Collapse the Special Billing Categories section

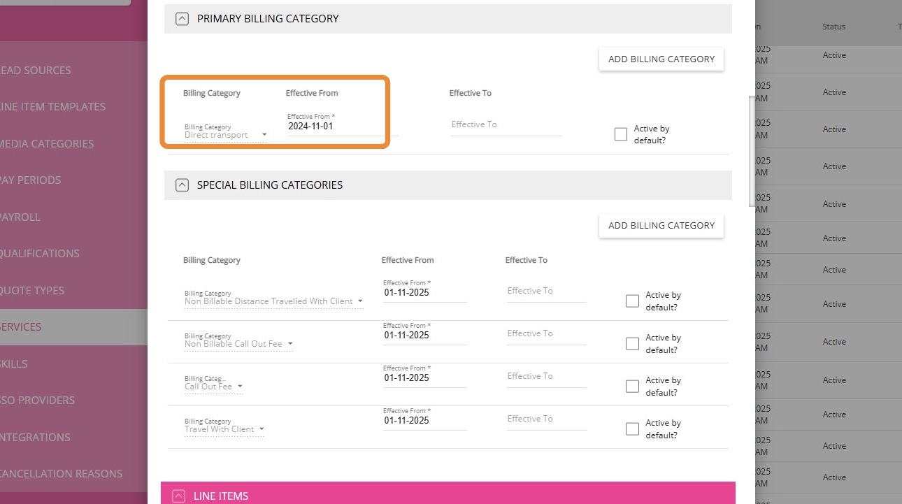[182, 185]
